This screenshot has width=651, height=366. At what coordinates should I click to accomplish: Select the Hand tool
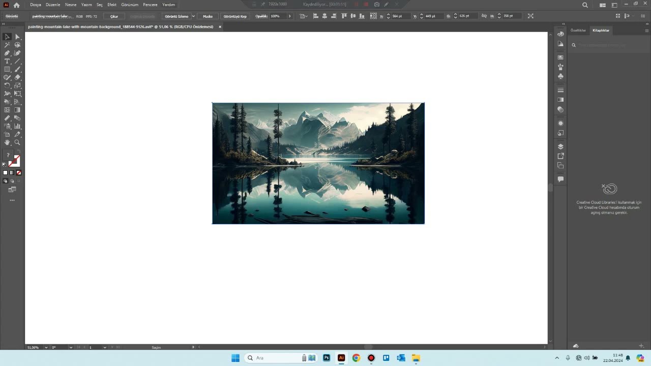(7, 142)
